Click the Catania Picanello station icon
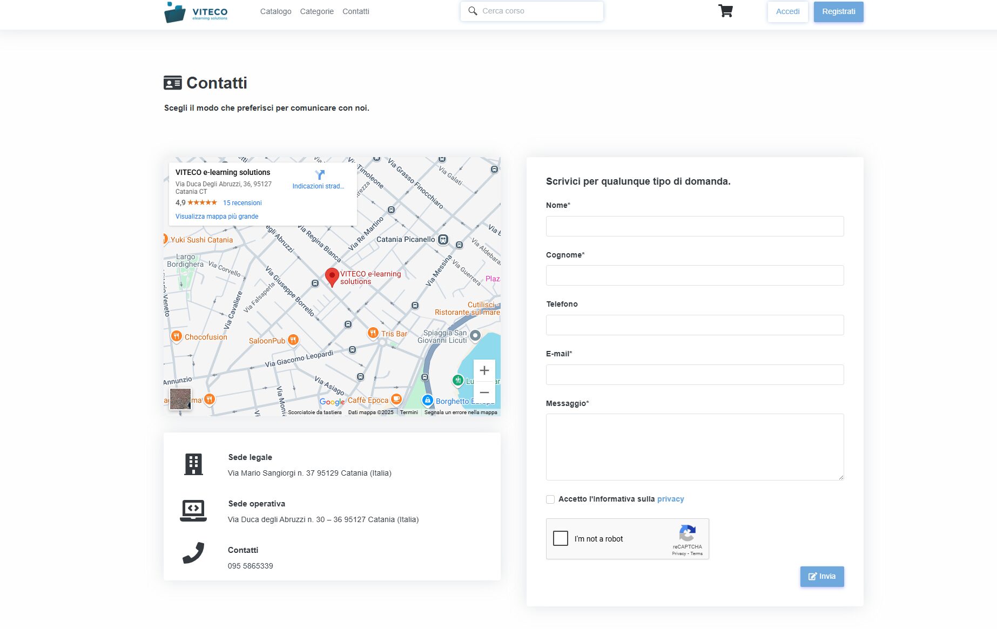 pos(443,240)
